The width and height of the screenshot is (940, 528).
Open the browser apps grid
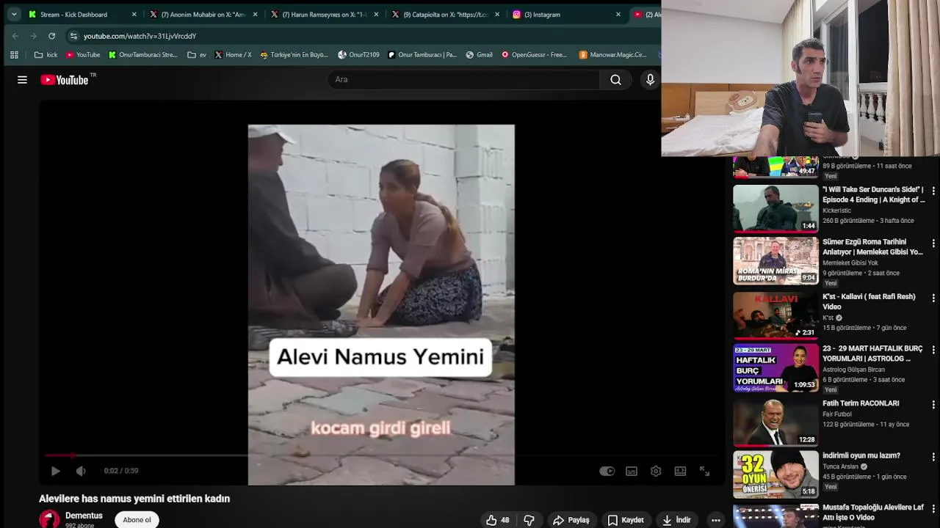(x=14, y=54)
